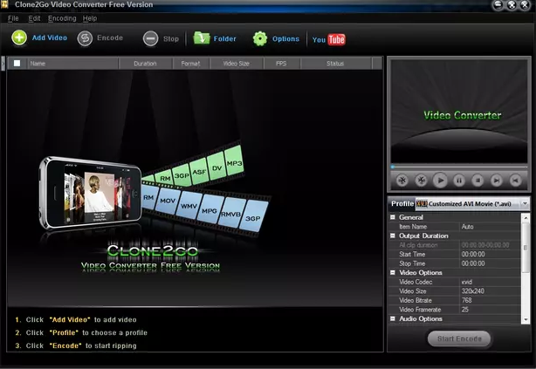Viewport: 536px width, 369px height.
Task: Click the Folder toolbar label
Action: point(224,39)
